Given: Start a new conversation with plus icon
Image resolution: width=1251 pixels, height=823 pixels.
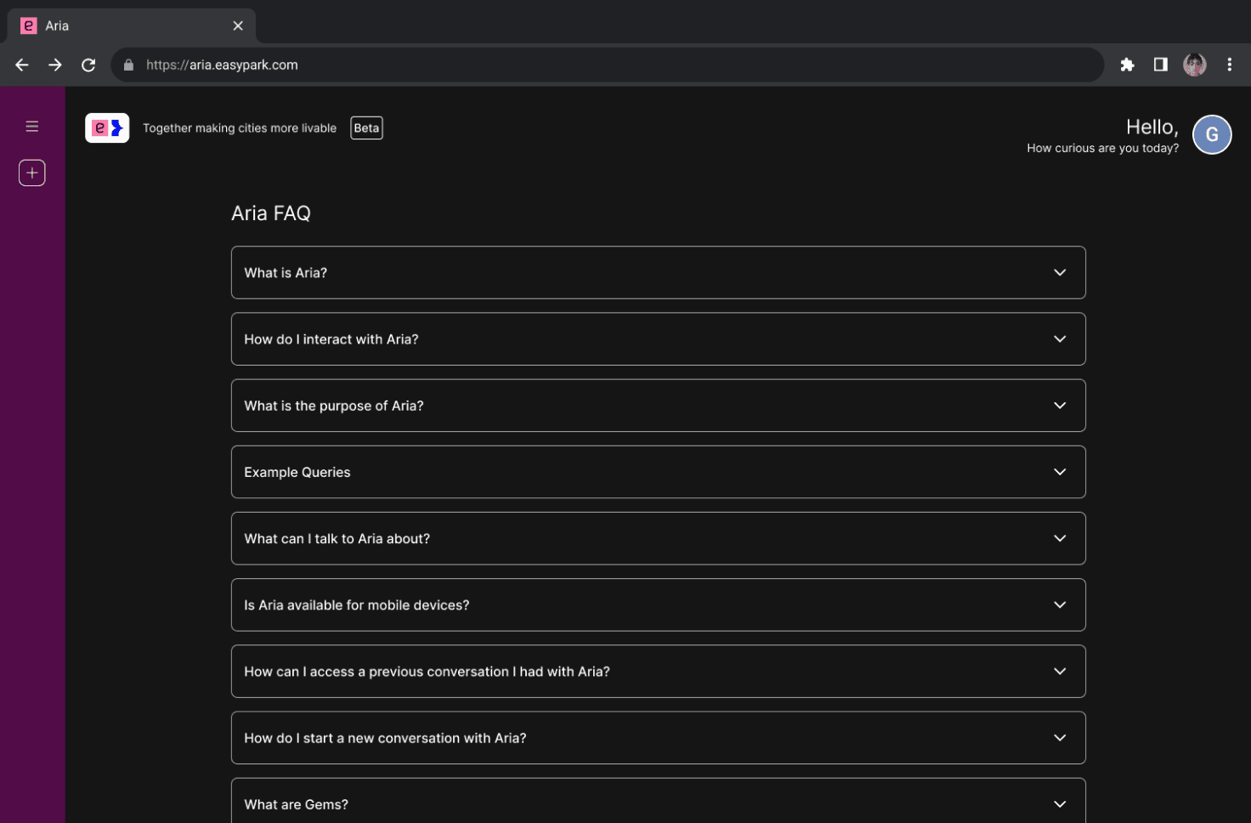Looking at the screenshot, I should tap(32, 173).
